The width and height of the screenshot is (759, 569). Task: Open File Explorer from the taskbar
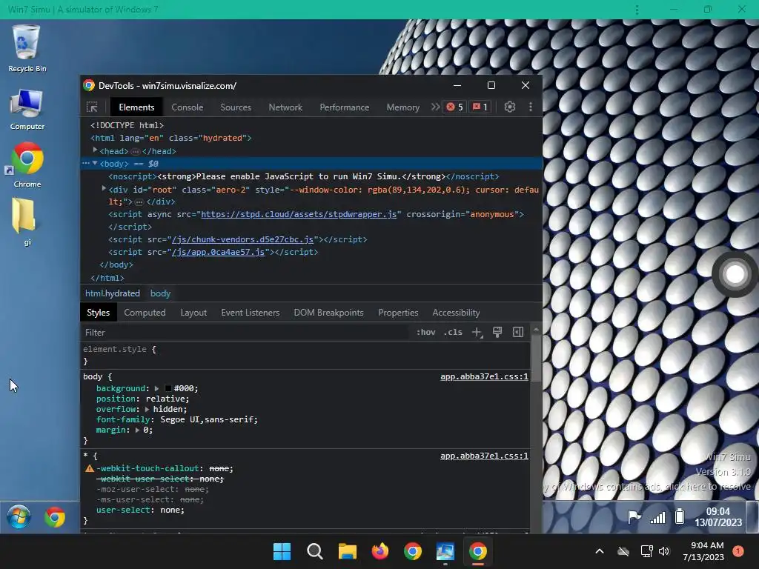coord(347,551)
